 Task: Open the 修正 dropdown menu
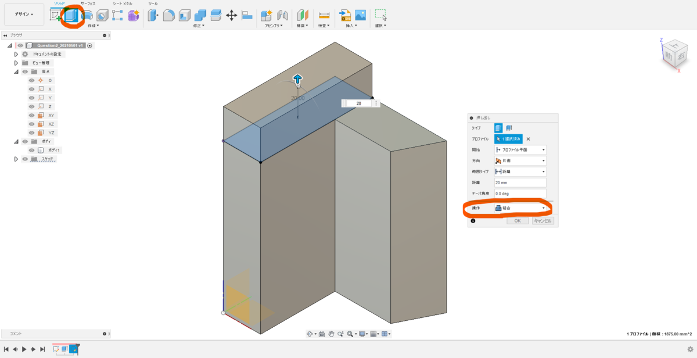click(200, 26)
